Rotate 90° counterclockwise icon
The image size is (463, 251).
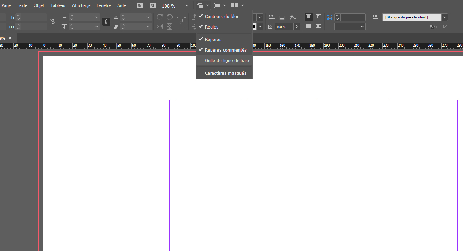point(170,17)
